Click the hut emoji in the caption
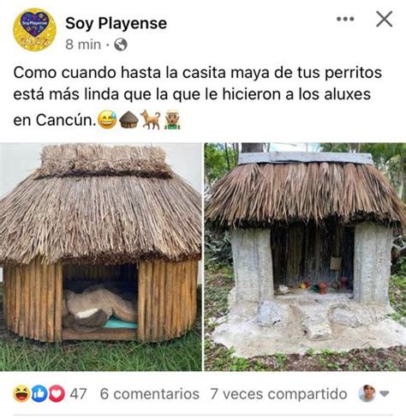 [128, 120]
